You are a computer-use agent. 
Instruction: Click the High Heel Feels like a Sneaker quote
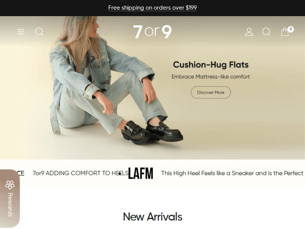[232, 173]
